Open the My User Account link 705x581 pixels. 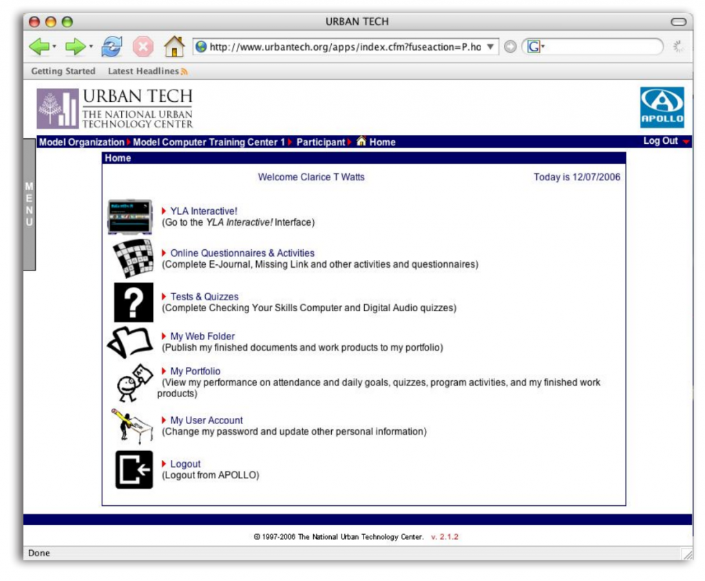207,420
